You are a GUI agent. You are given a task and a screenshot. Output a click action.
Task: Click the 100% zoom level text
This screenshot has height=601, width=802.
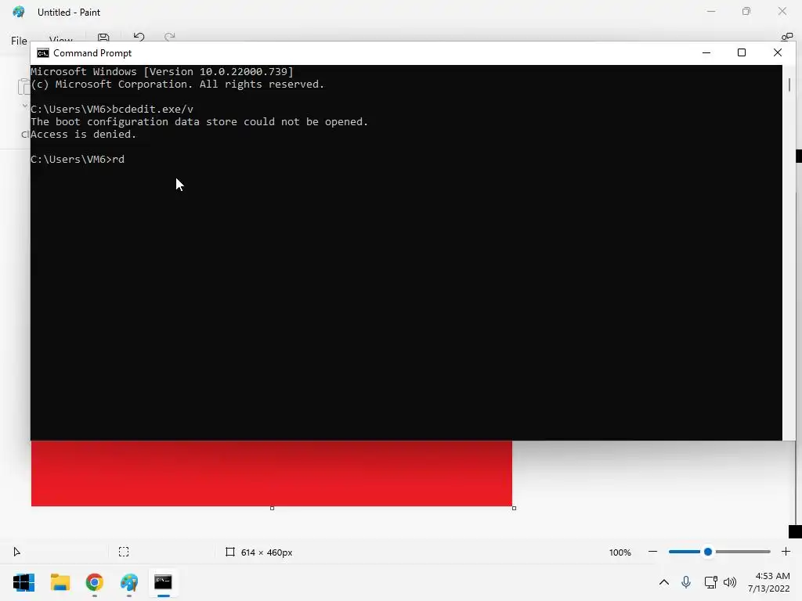pos(620,552)
